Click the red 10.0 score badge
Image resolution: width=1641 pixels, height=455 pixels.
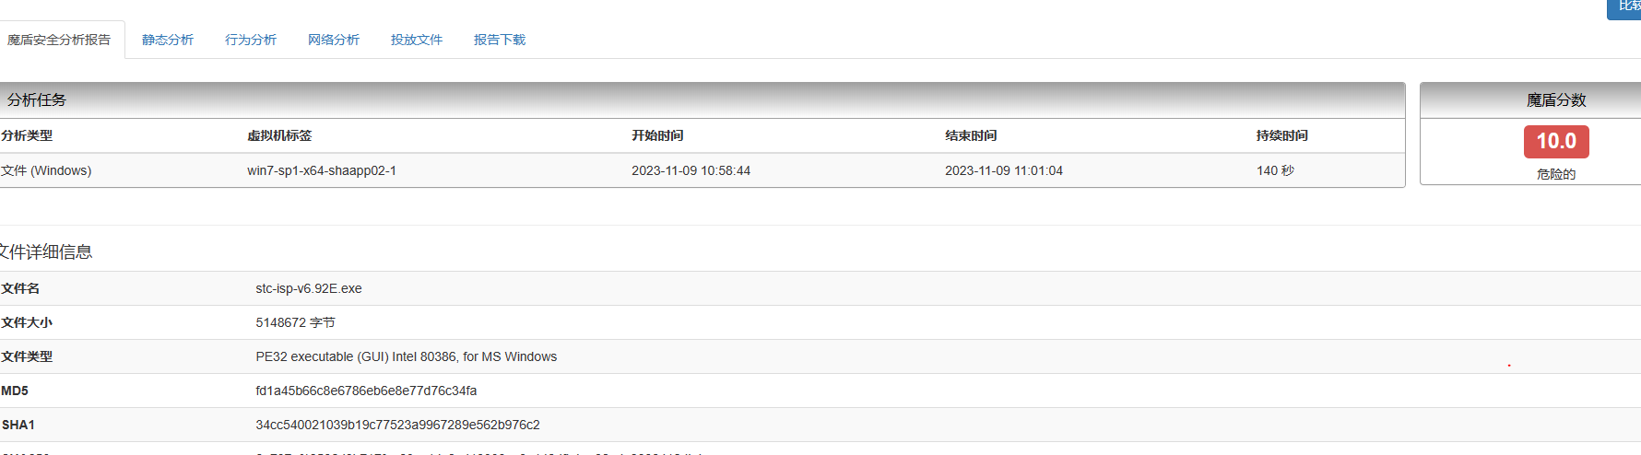pyautogui.click(x=1556, y=142)
